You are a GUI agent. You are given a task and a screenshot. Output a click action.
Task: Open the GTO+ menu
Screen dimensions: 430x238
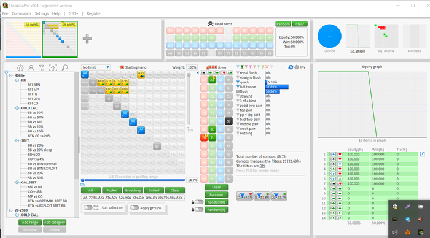pos(73,13)
